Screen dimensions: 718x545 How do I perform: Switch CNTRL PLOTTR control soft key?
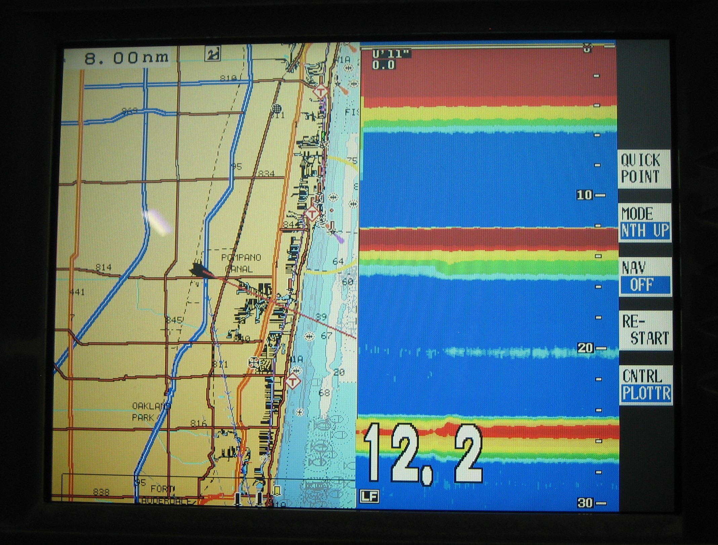645,385
